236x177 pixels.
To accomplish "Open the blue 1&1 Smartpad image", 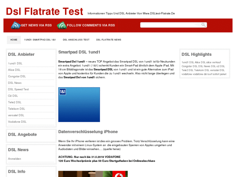I will pos(79,105).
